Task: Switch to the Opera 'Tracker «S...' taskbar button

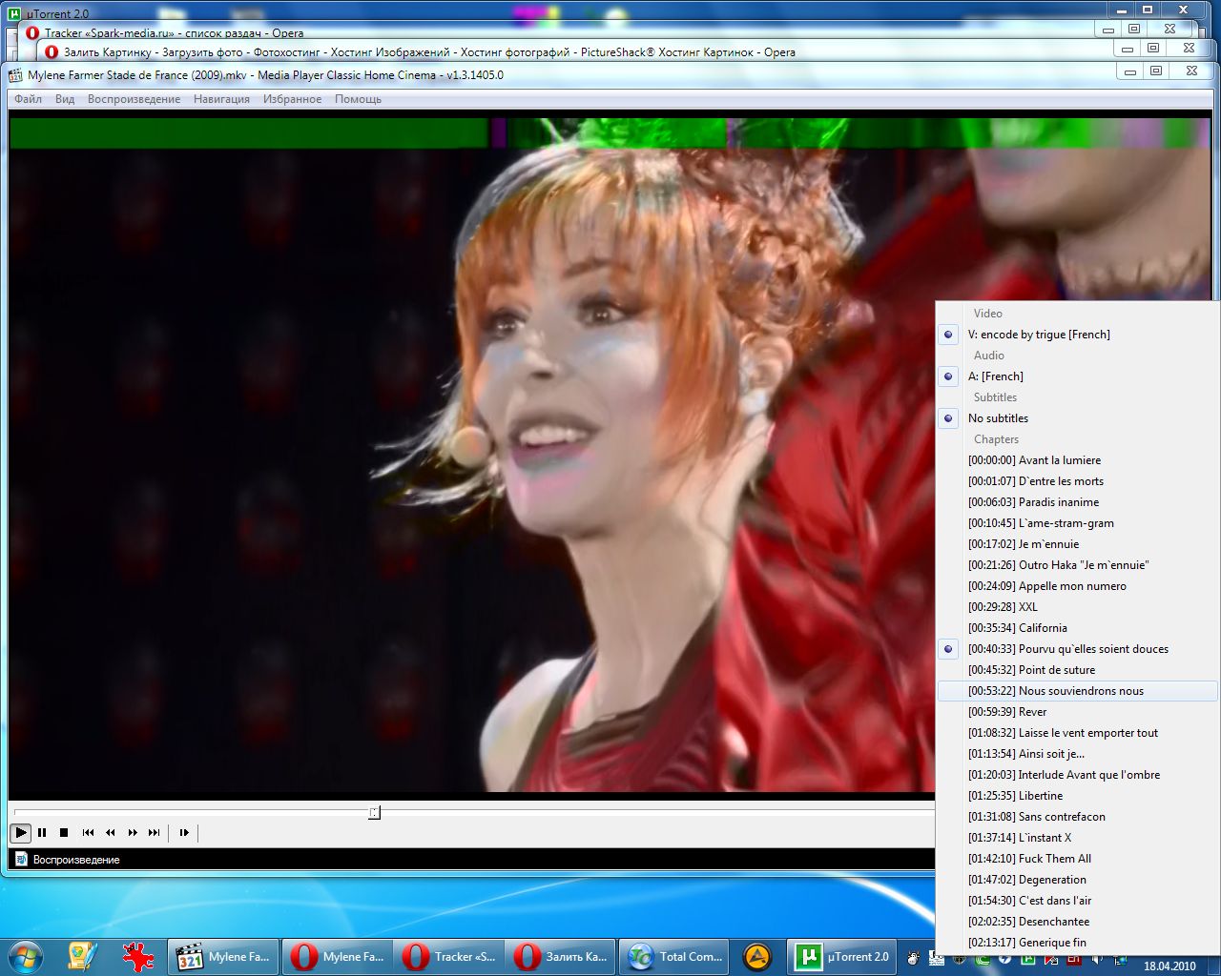Action: (x=448, y=956)
